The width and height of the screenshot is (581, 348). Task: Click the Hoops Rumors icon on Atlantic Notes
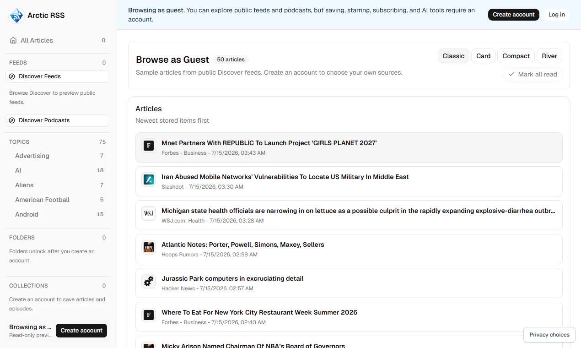tap(148, 248)
